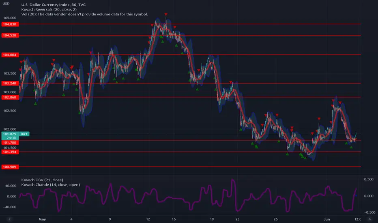Select the U.S. Dollar Currency Index title
Viewport: 378px width, 223px height.
(x=53, y=4)
